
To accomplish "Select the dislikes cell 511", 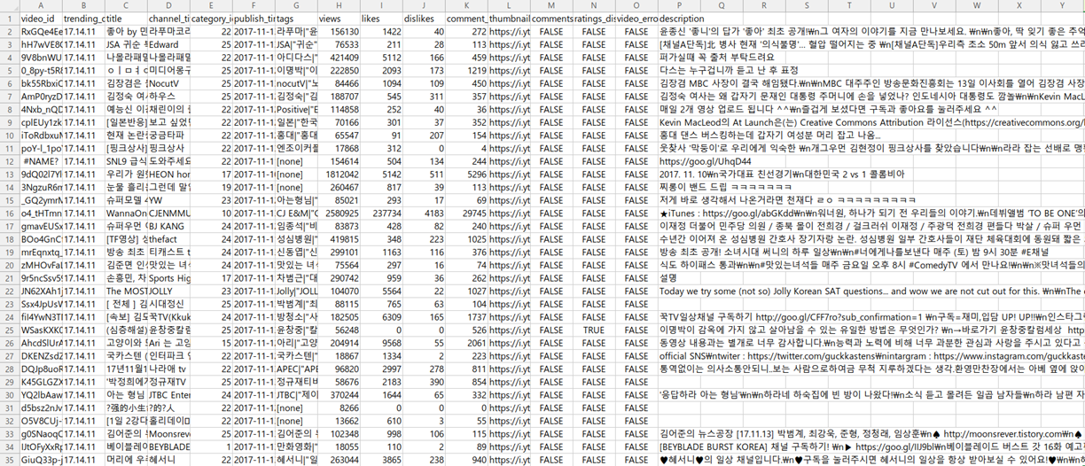I will coord(425,174).
